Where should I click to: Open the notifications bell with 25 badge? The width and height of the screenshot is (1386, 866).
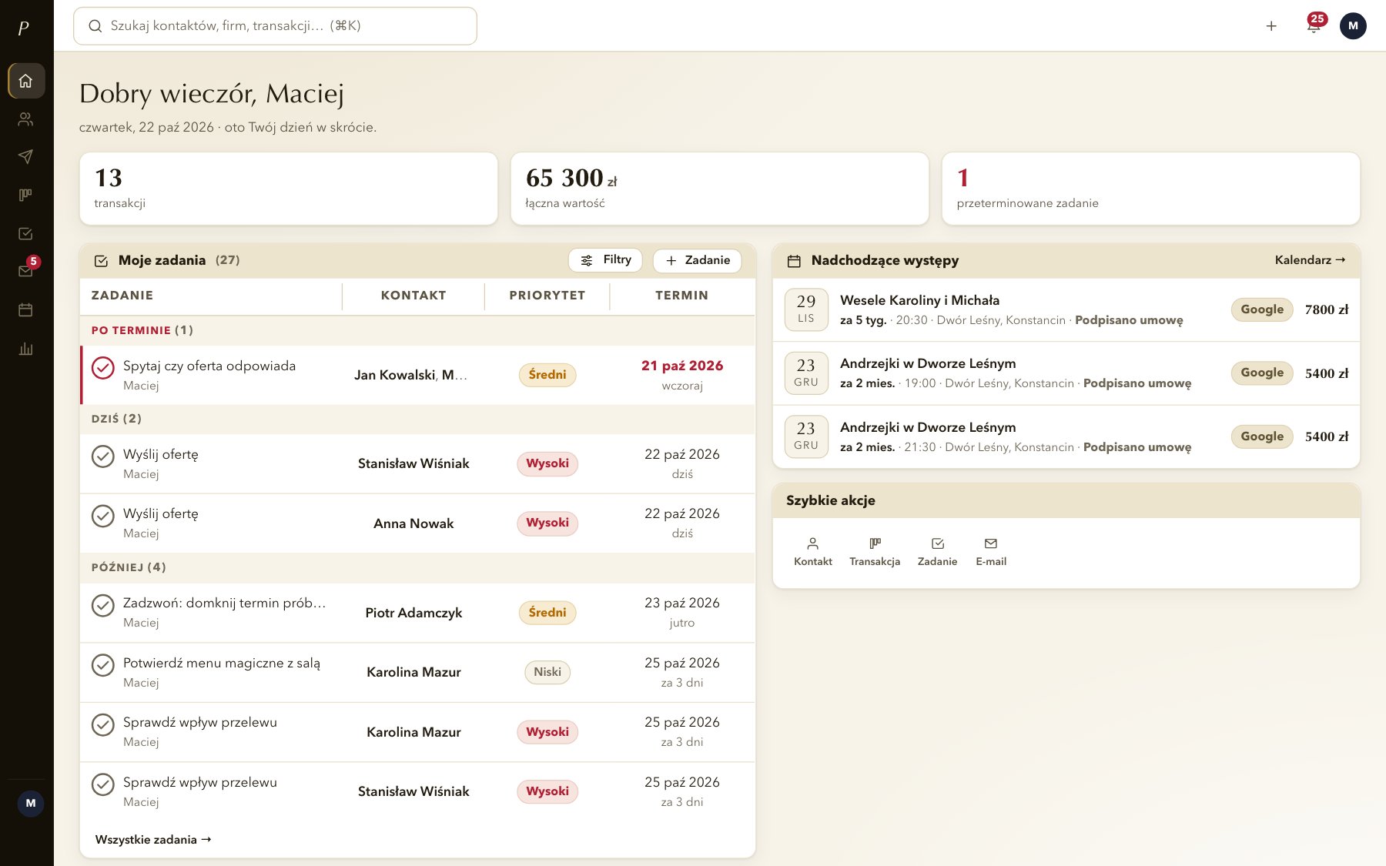click(1314, 25)
